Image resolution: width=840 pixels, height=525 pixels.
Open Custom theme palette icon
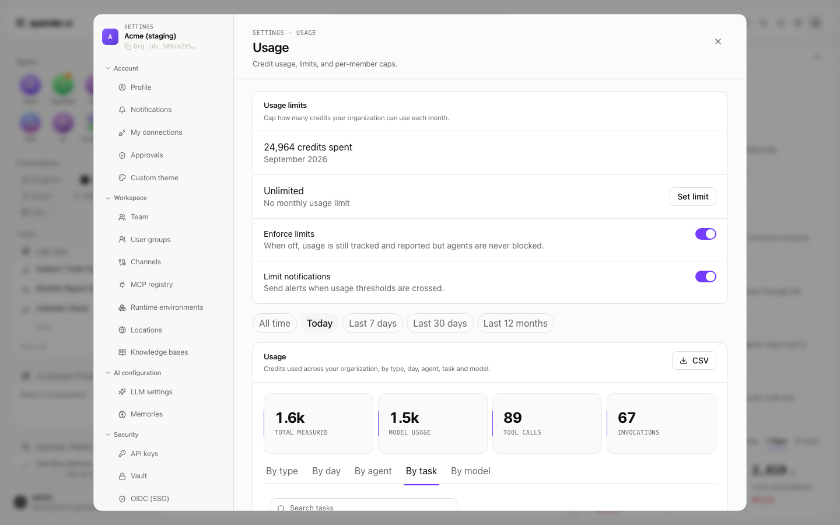(122, 178)
